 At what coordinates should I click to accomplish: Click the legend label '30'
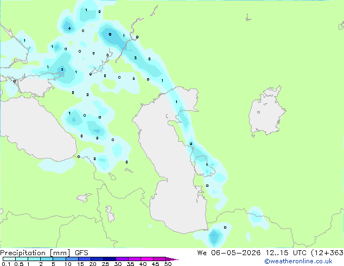pyautogui.click(x=118, y=264)
